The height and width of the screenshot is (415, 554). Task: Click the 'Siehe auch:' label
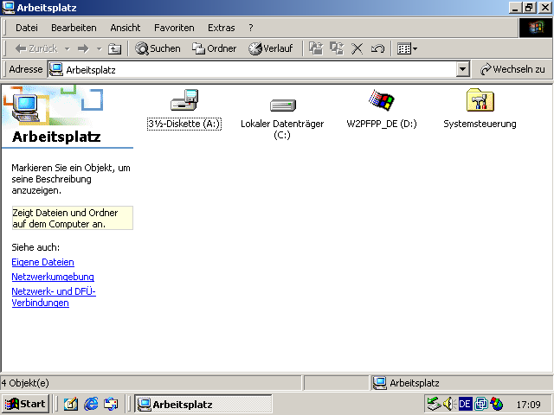click(35, 247)
